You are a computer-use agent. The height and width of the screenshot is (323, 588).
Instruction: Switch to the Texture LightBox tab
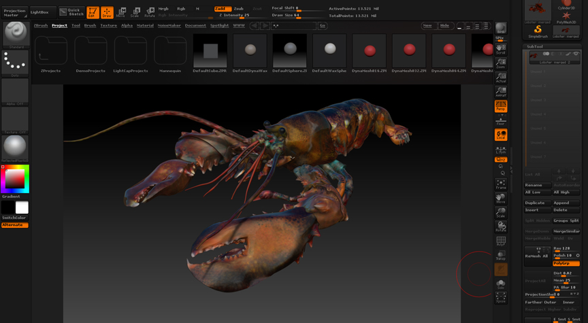[108, 25]
